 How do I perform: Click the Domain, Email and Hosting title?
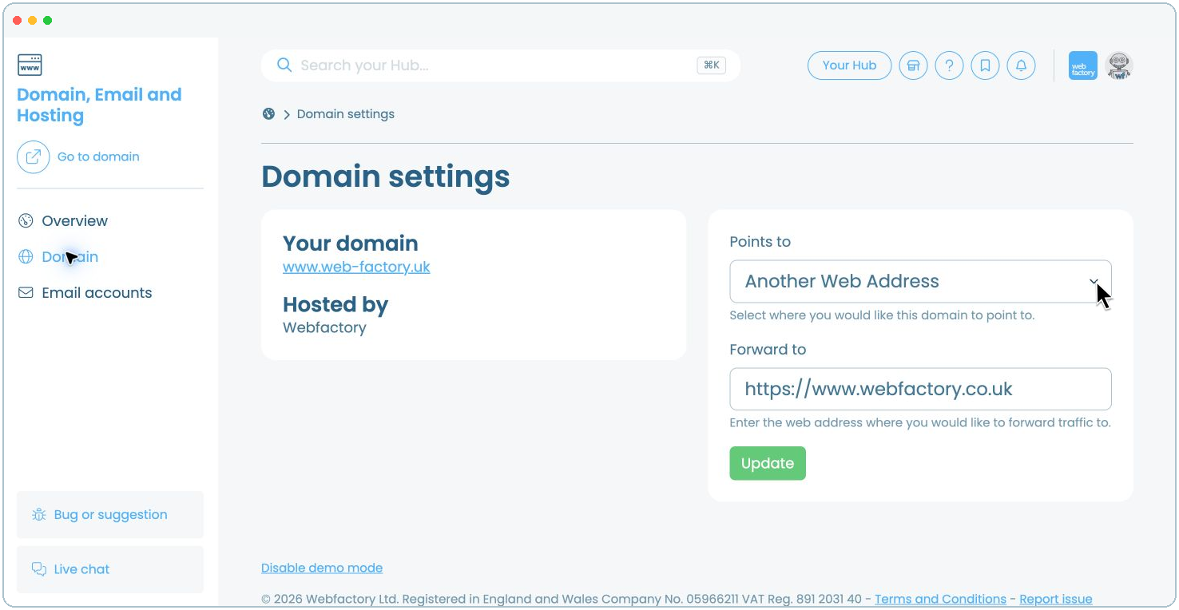(99, 105)
